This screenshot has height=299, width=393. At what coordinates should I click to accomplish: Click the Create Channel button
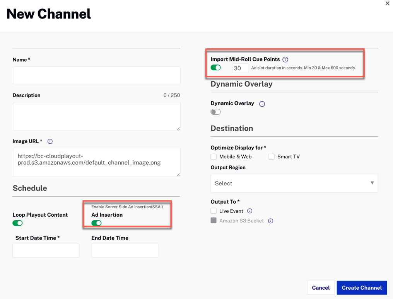coord(361,288)
